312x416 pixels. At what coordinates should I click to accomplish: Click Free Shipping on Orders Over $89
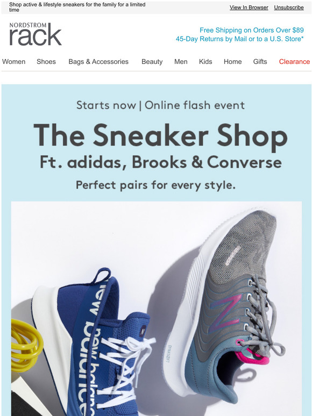click(251, 30)
